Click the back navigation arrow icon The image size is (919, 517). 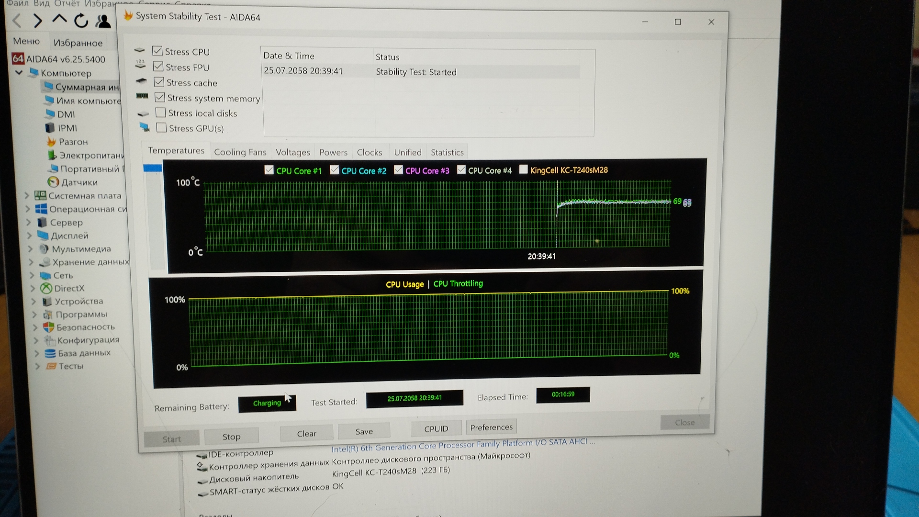[17, 21]
